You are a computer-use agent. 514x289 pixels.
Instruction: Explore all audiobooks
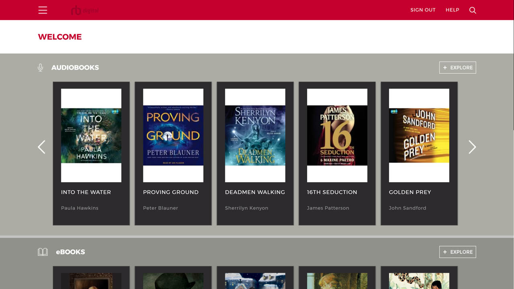pos(458,67)
